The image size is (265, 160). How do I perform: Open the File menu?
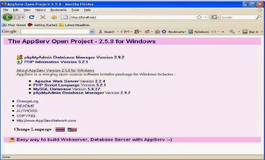coord(5,10)
